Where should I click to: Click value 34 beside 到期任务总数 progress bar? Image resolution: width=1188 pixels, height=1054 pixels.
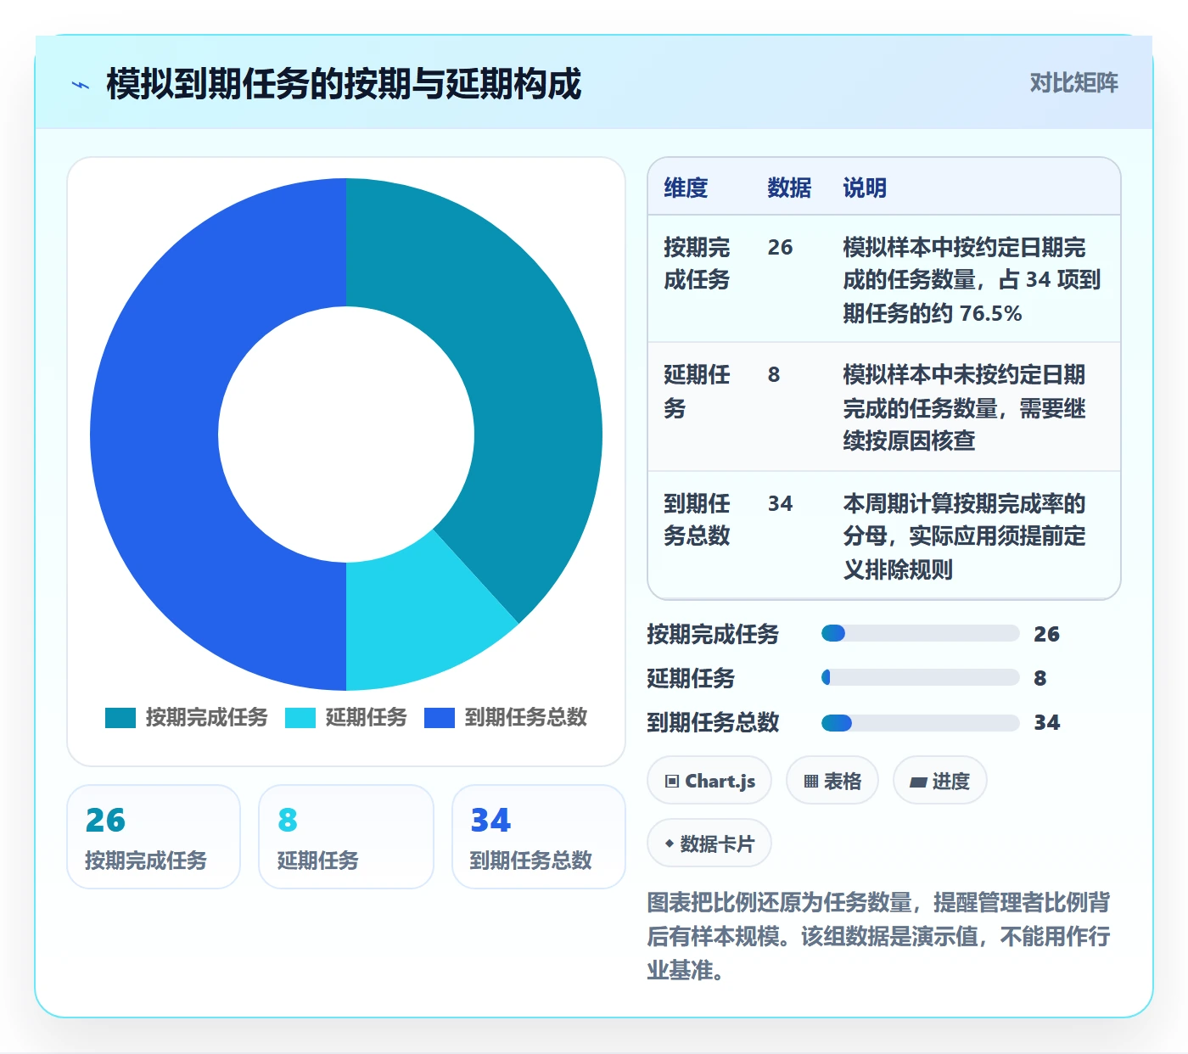pyautogui.click(x=1047, y=723)
